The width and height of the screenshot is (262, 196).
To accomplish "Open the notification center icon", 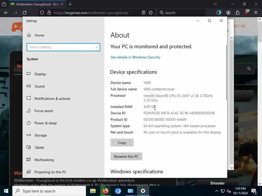I will [x=254, y=191].
